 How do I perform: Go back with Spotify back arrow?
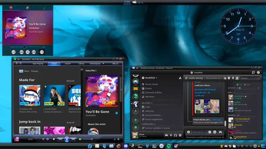pos(17,64)
